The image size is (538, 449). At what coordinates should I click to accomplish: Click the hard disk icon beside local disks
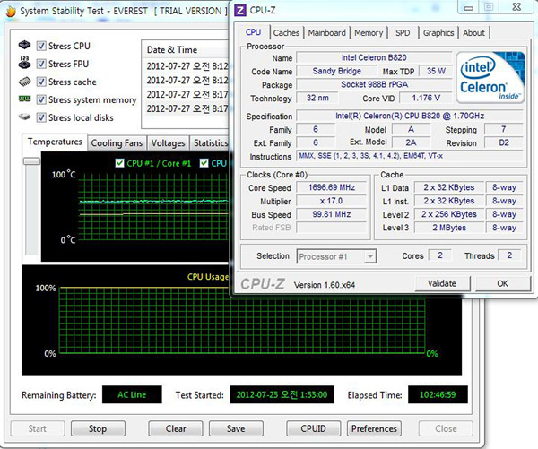pos(25,117)
